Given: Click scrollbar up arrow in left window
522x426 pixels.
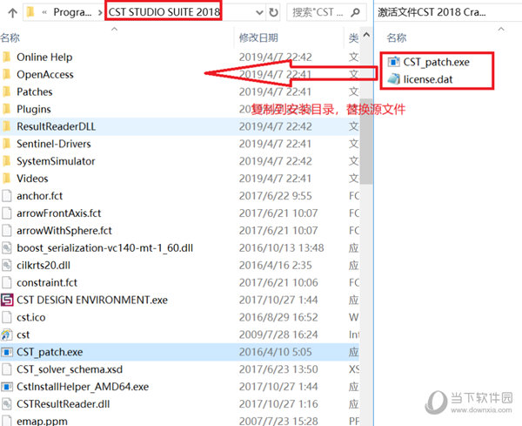Looking at the screenshot, I should [366, 35].
